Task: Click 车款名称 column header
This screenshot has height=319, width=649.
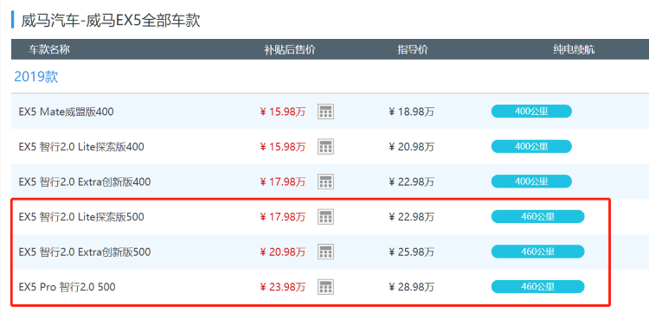Action: pyautogui.click(x=48, y=50)
